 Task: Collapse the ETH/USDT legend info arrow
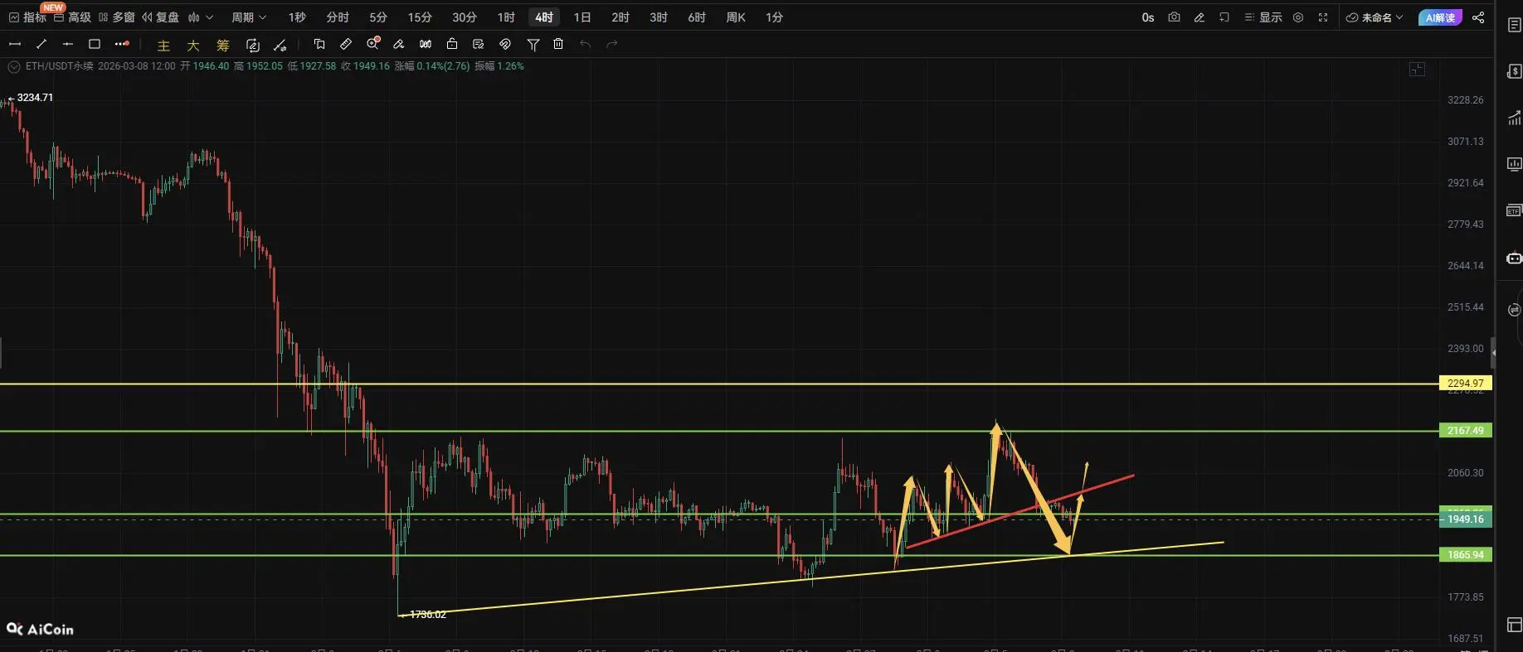[x=13, y=66]
